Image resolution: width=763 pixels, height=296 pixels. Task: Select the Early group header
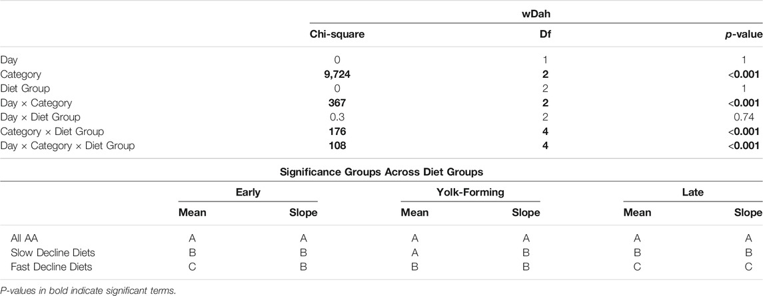click(x=248, y=192)
